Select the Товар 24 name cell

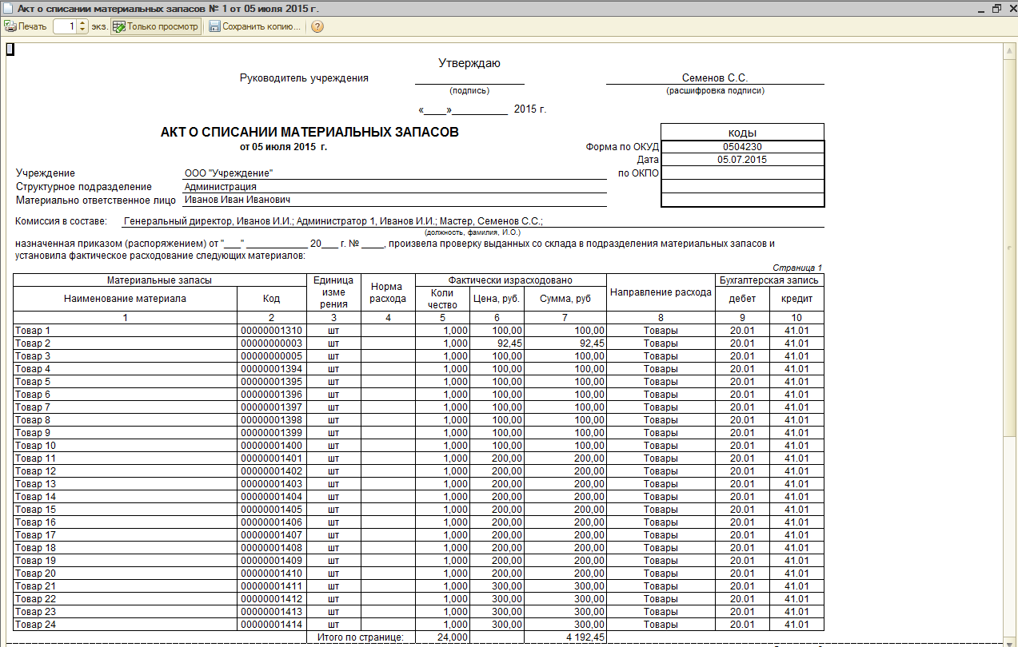click(x=126, y=625)
